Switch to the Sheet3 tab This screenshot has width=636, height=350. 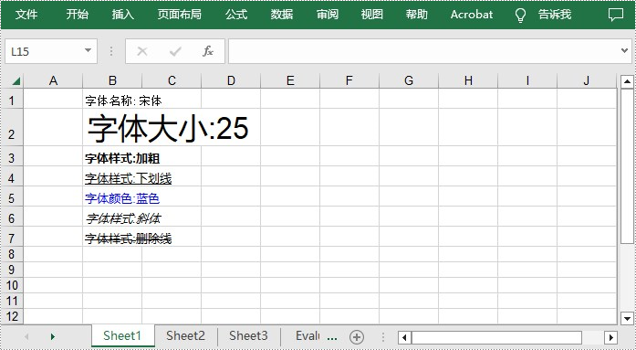(x=248, y=335)
